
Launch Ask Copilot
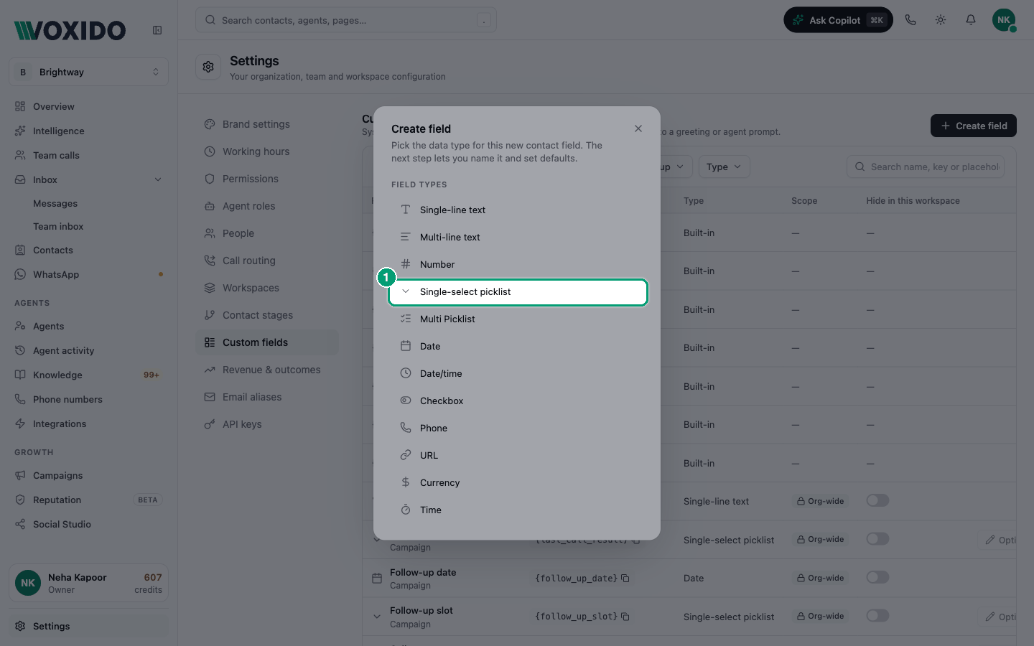[x=838, y=20]
